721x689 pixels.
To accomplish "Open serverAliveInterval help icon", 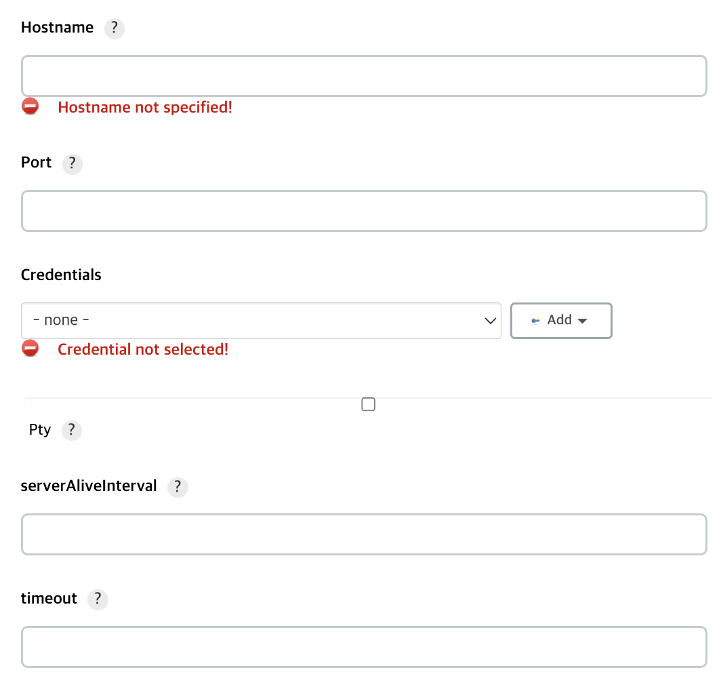I will click(177, 487).
